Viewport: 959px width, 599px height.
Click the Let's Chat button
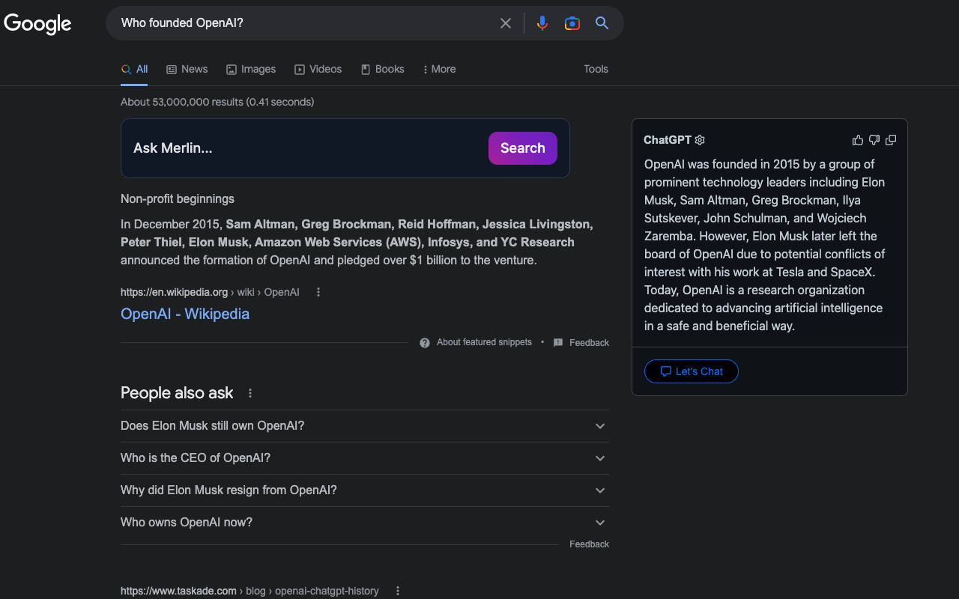point(691,371)
